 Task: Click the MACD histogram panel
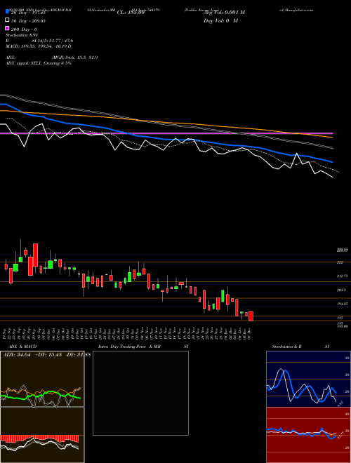(x=42, y=435)
